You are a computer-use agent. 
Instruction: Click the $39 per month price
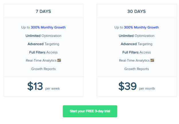coord(137,86)
